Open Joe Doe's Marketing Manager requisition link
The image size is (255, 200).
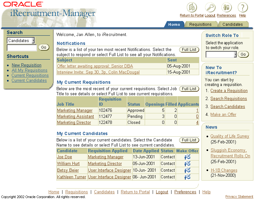pos(106,157)
